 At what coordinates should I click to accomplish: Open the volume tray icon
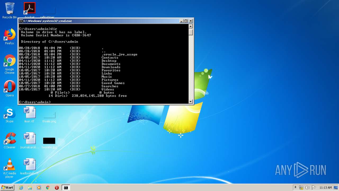point(307,188)
